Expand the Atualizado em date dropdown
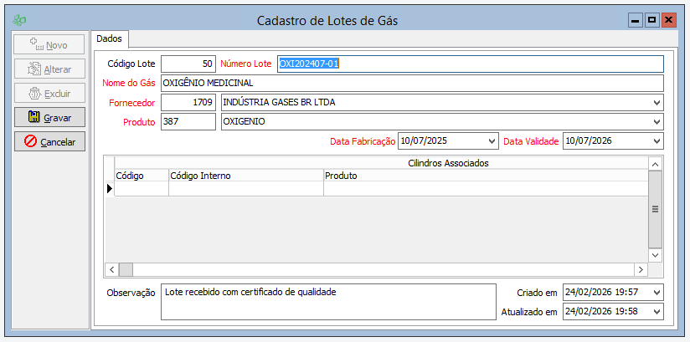This screenshot has height=342, width=690. [656, 311]
